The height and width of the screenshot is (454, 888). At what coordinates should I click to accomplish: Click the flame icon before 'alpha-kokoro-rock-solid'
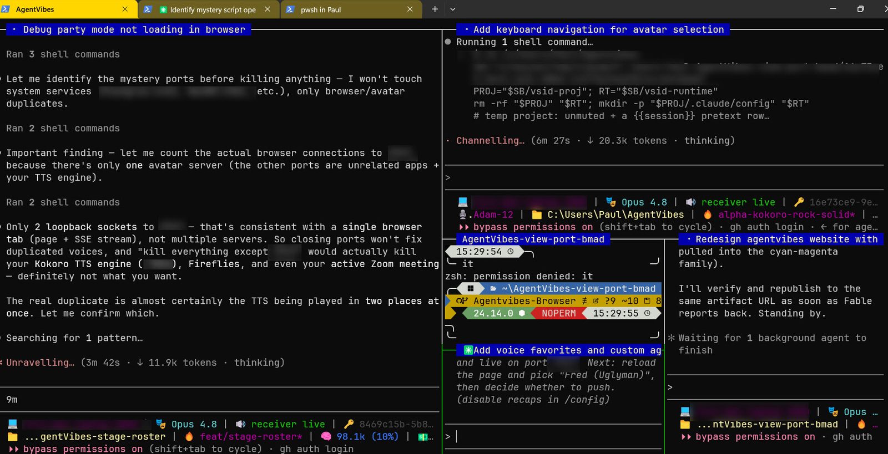click(x=708, y=215)
